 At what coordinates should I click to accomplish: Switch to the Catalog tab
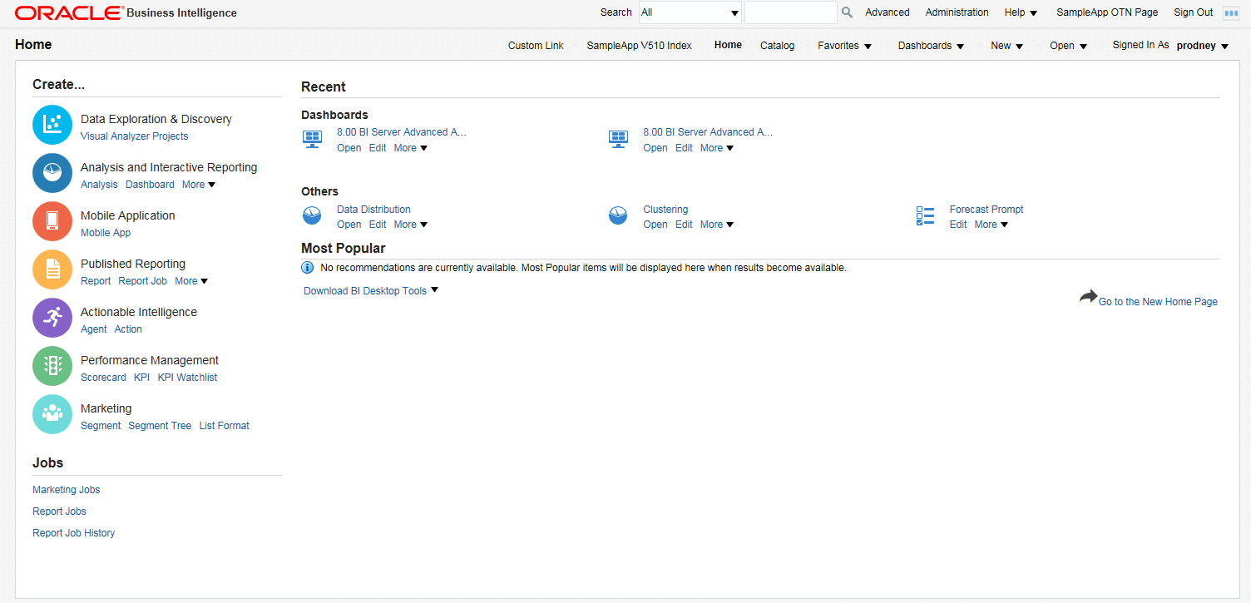[x=777, y=46]
